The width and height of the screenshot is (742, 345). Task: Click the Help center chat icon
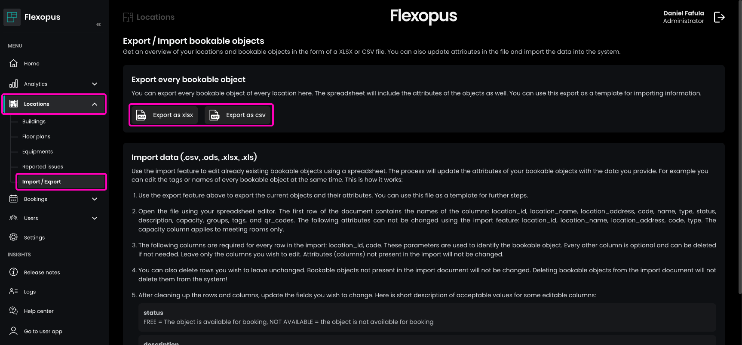(x=14, y=311)
